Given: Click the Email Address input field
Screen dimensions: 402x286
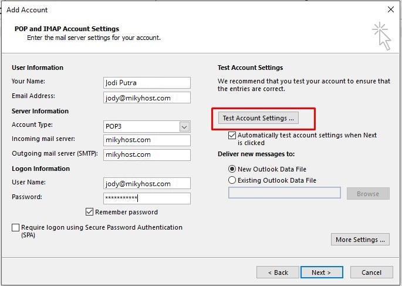Looking at the screenshot, I should tap(147, 97).
